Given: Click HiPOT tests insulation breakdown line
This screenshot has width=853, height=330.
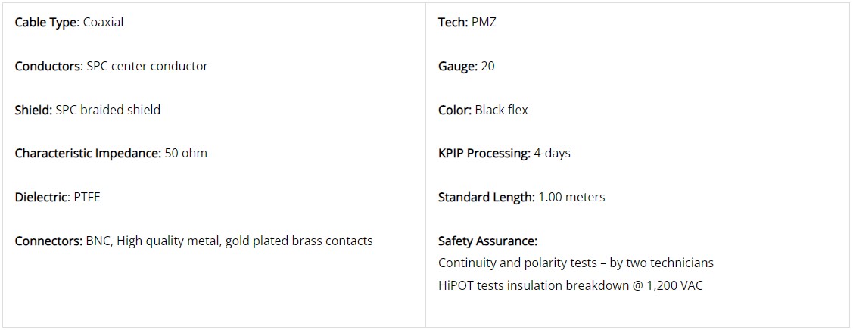Looking at the screenshot, I should pos(571,285).
